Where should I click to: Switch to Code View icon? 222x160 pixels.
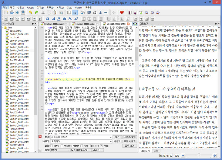(x=75, y=13)
